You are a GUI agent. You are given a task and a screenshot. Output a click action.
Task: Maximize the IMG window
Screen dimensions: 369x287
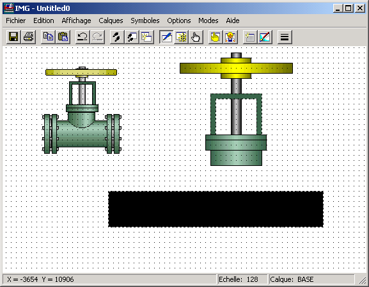(349, 8)
